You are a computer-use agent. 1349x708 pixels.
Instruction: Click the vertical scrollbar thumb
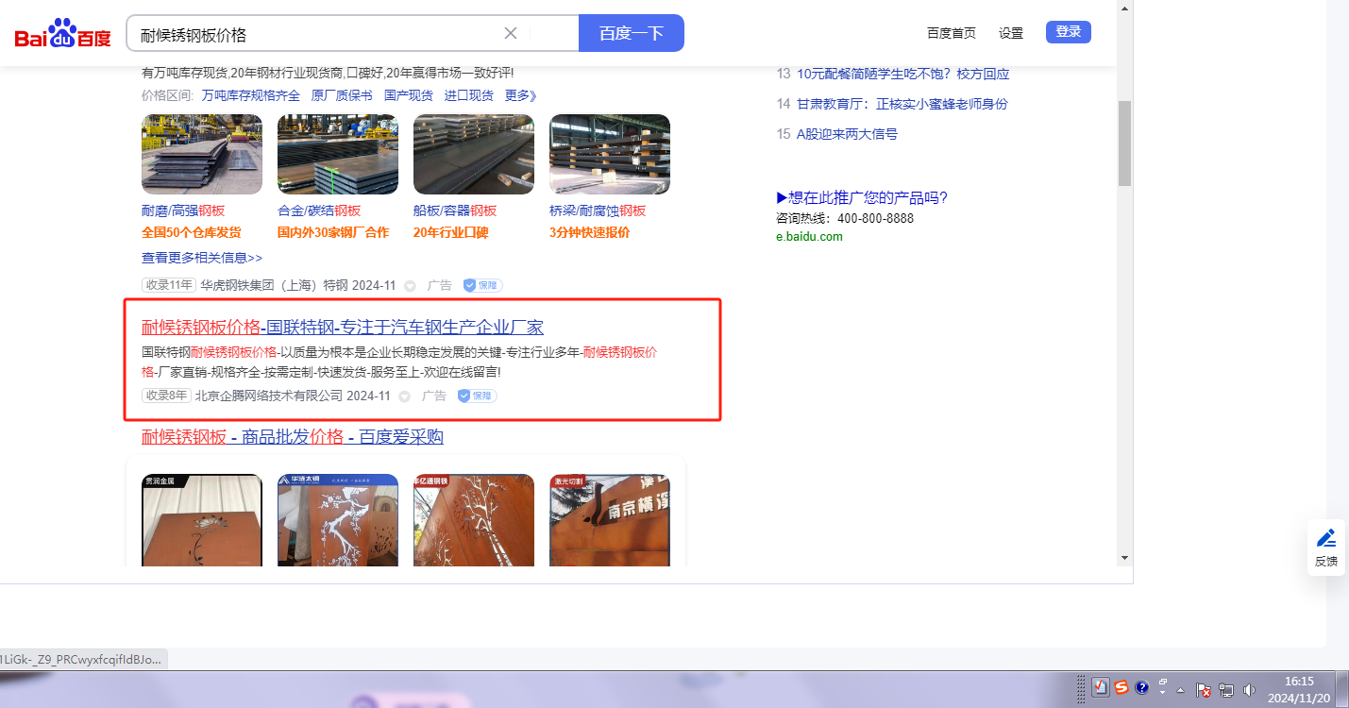[1124, 143]
